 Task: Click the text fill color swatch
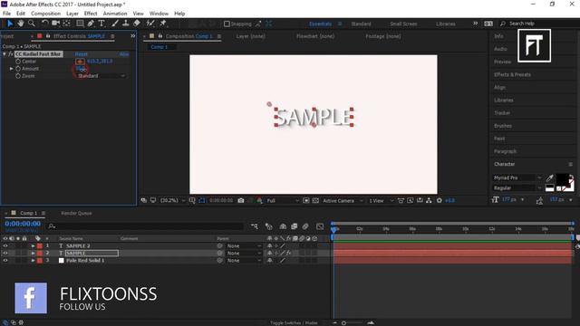coord(562,180)
